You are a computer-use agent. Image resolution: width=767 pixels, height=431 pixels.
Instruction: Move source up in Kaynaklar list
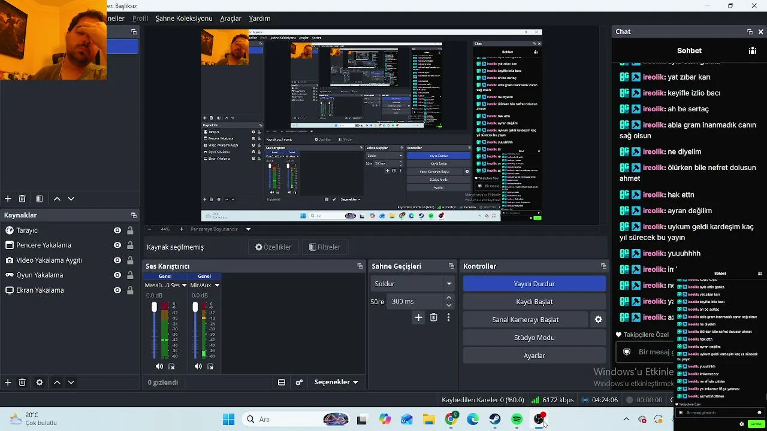coord(57,383)
